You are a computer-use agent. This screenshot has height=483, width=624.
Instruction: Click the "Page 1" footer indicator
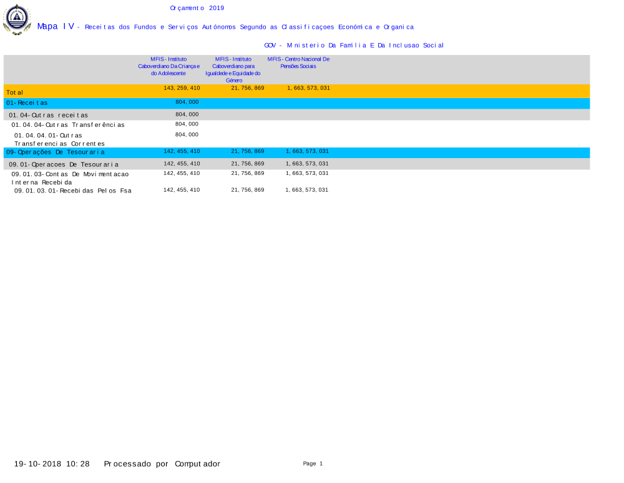coord(313,464)
